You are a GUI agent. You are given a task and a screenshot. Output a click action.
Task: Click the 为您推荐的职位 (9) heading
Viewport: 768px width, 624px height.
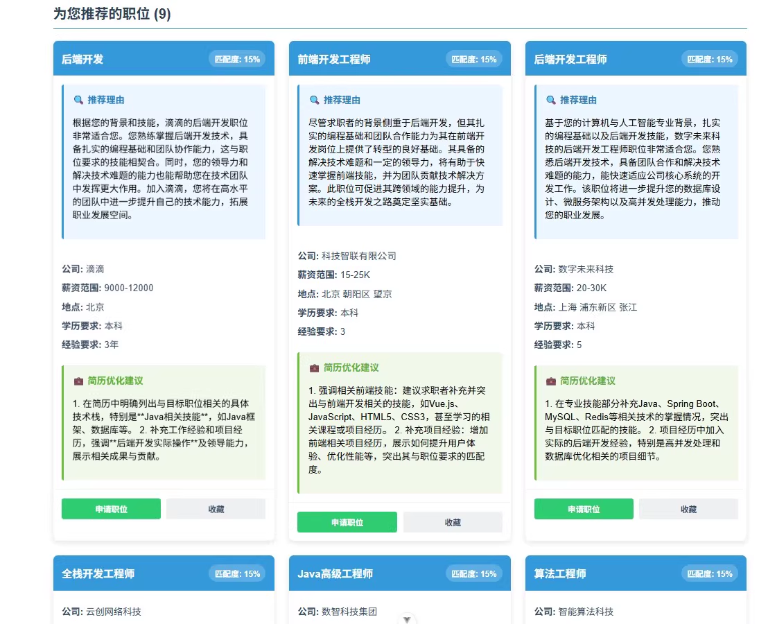point(112,14)
